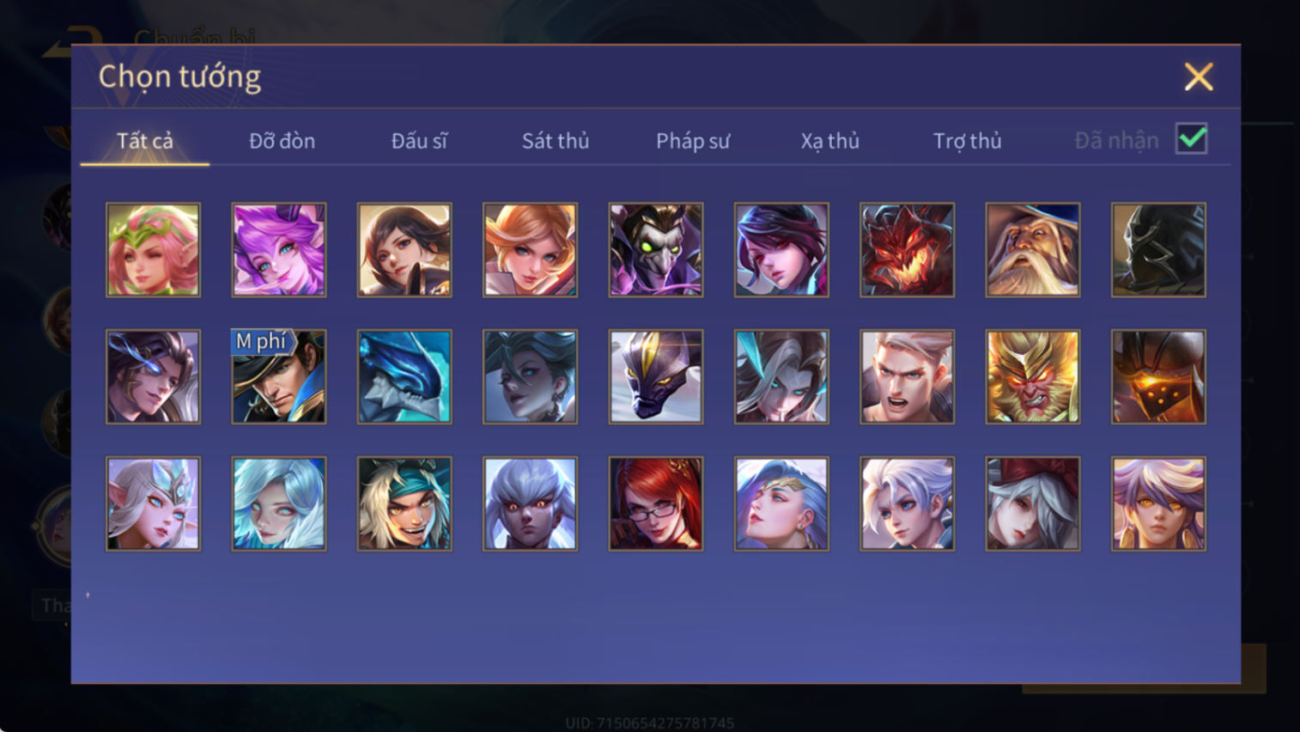The width and height of the screenshot is (1300, 732).
Task: Pick the hero with orange glowing helmet
Action: point(1158,377)
